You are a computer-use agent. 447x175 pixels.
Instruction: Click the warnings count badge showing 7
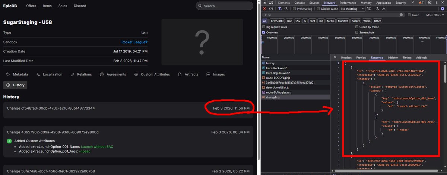tap(421, 3)
